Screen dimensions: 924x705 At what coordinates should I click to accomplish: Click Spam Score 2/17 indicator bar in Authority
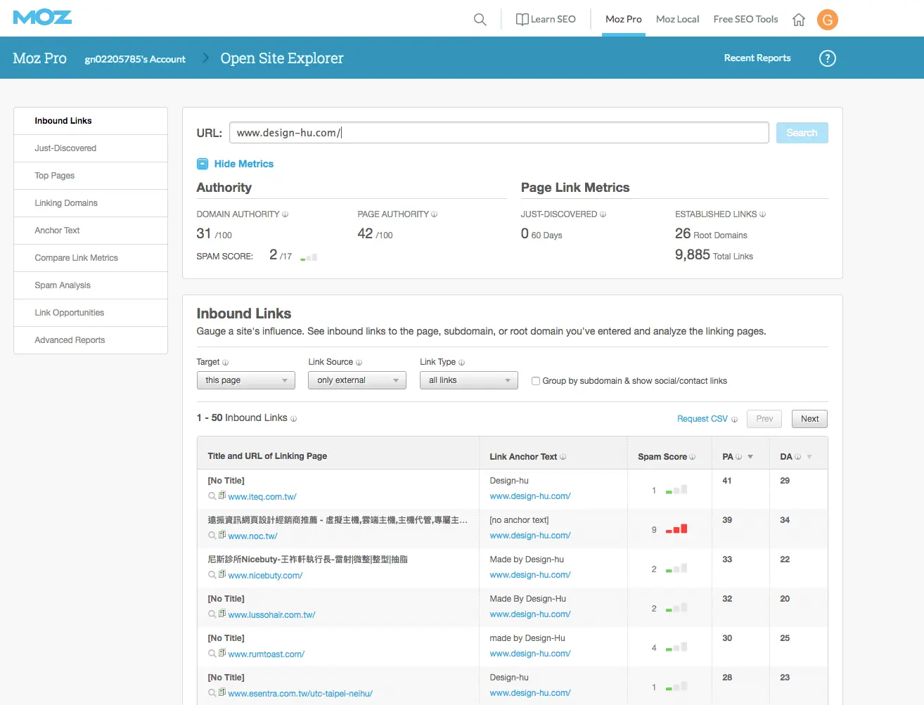point(309,257)
